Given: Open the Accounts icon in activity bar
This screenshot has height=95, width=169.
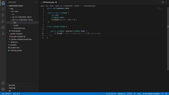Looking at the screenshot, I should (3, 83).
